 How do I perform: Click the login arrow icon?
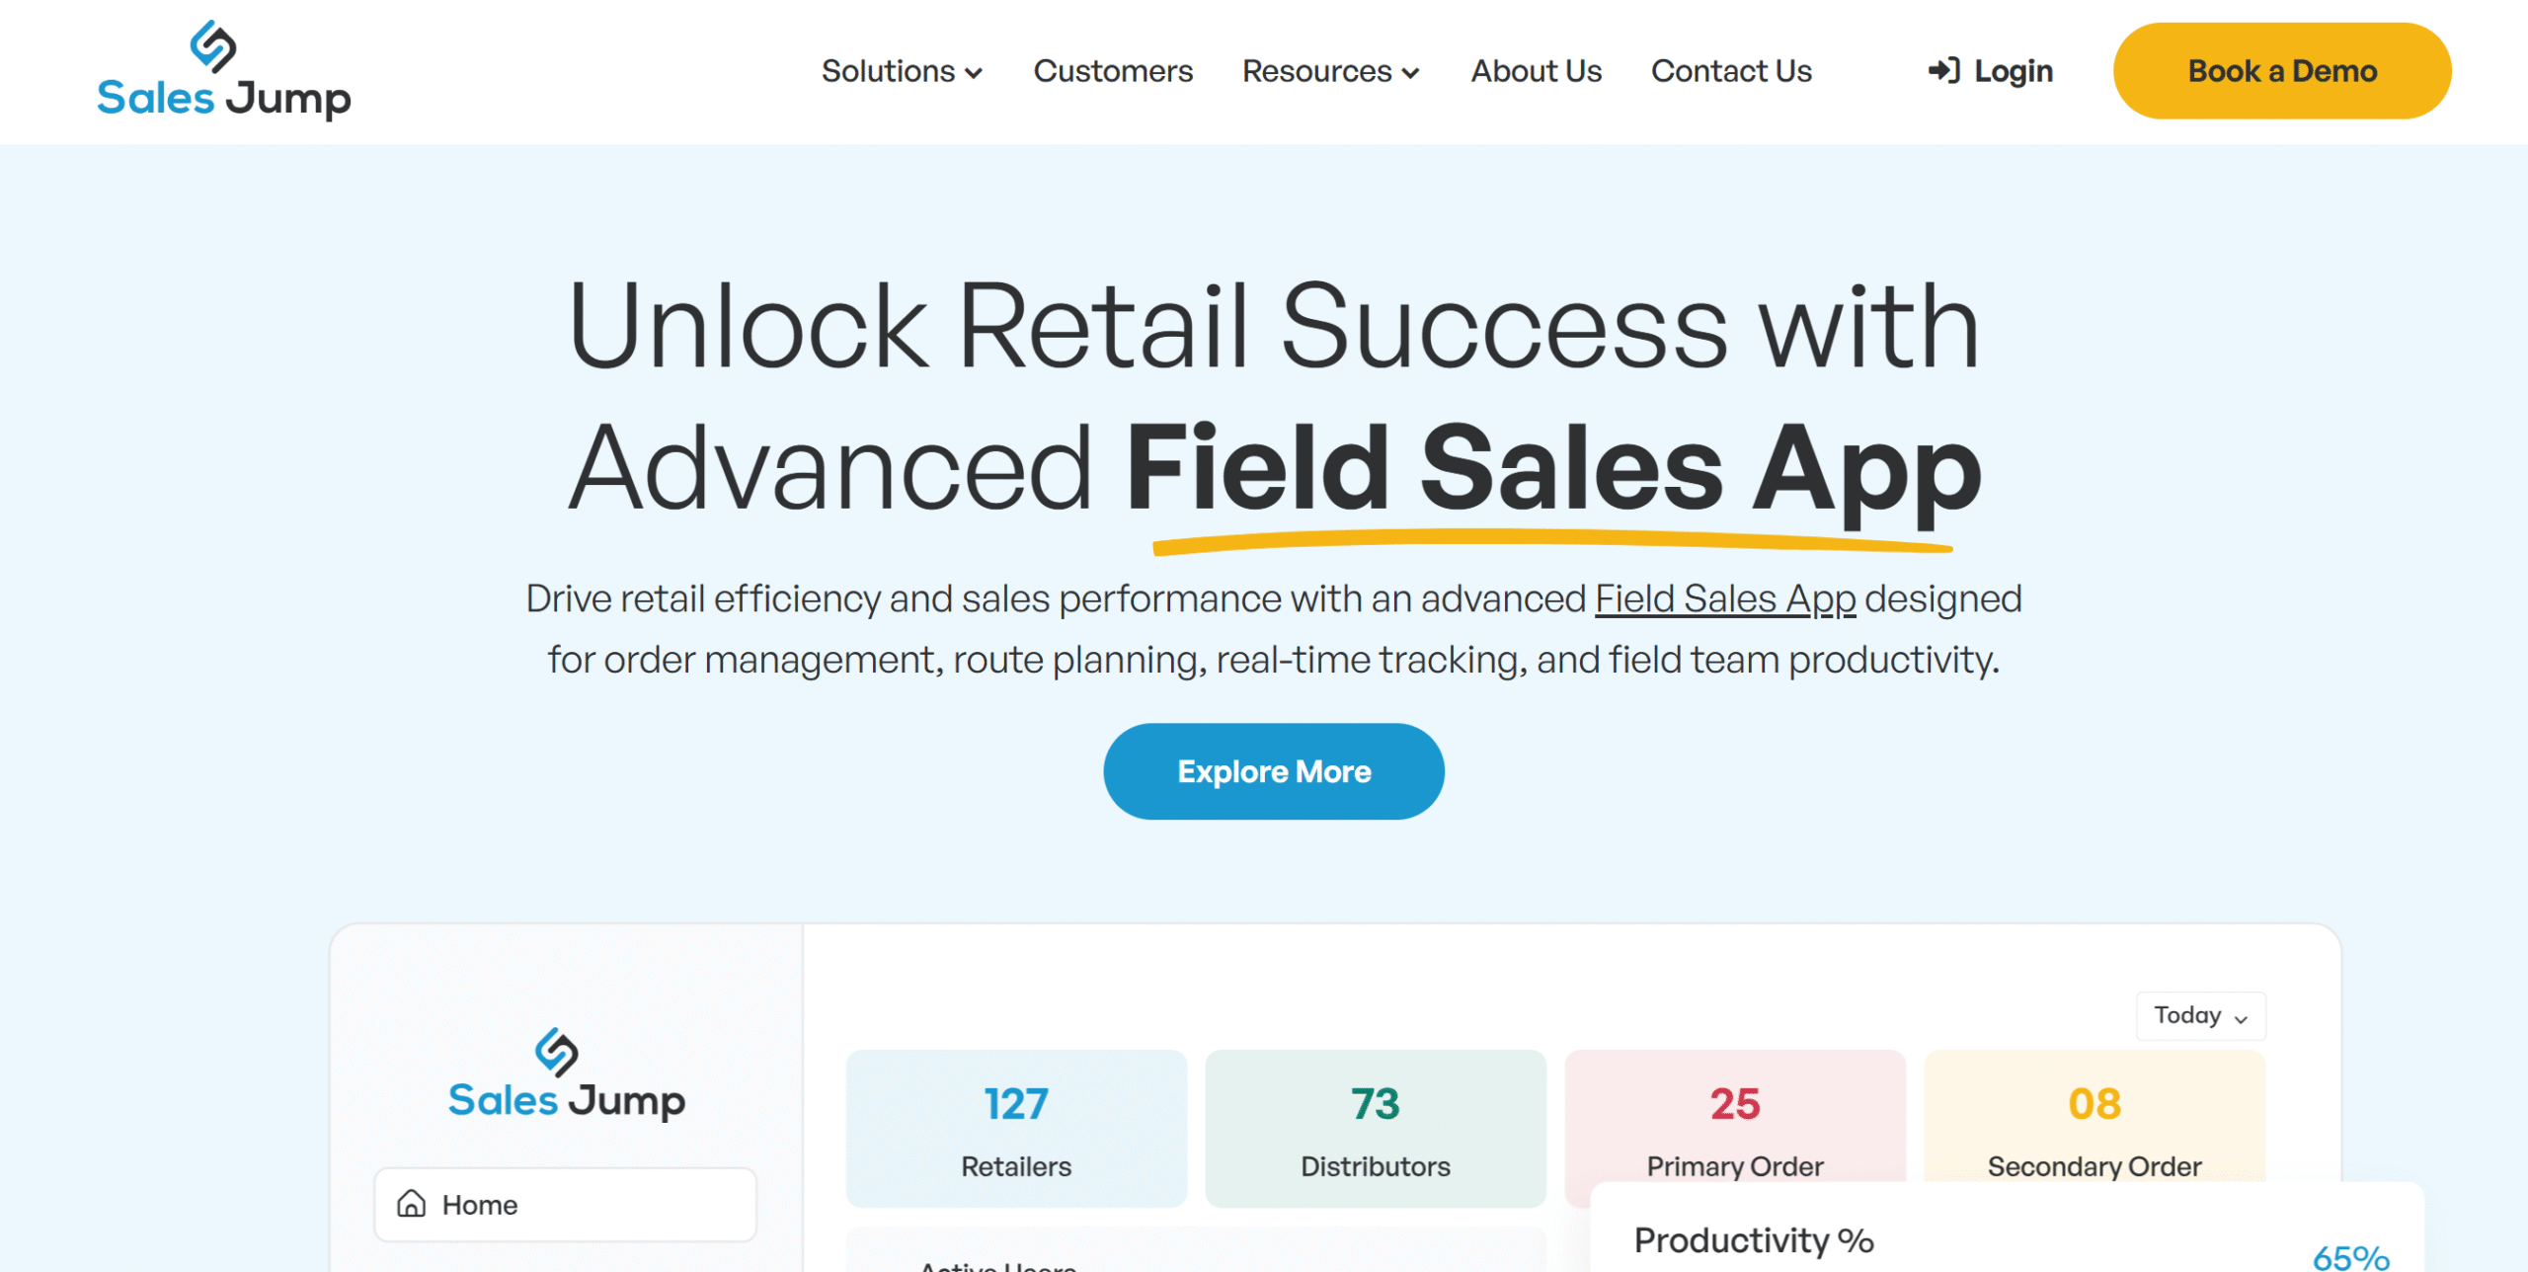click(x=1943, y=71)
